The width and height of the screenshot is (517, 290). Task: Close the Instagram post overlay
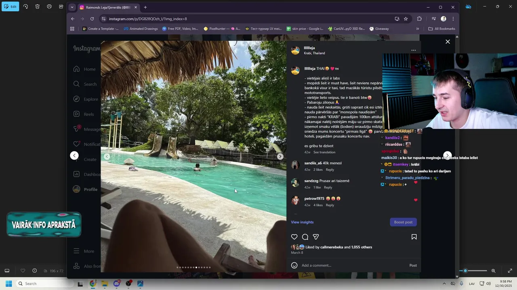(448, 41)
